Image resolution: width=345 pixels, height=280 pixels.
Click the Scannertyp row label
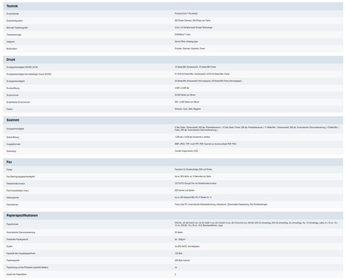[x=11, y=151]
